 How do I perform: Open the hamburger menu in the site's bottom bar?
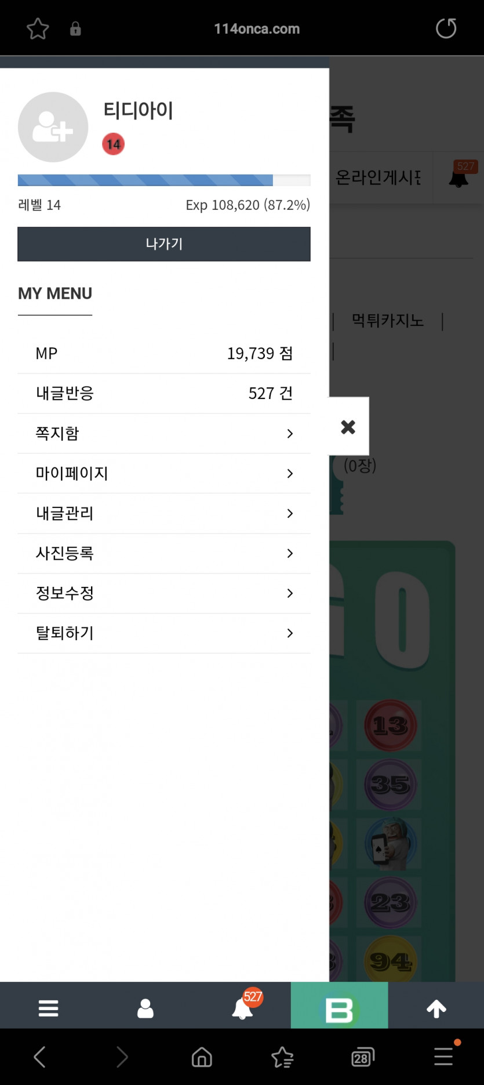[x=48, y=1008]
